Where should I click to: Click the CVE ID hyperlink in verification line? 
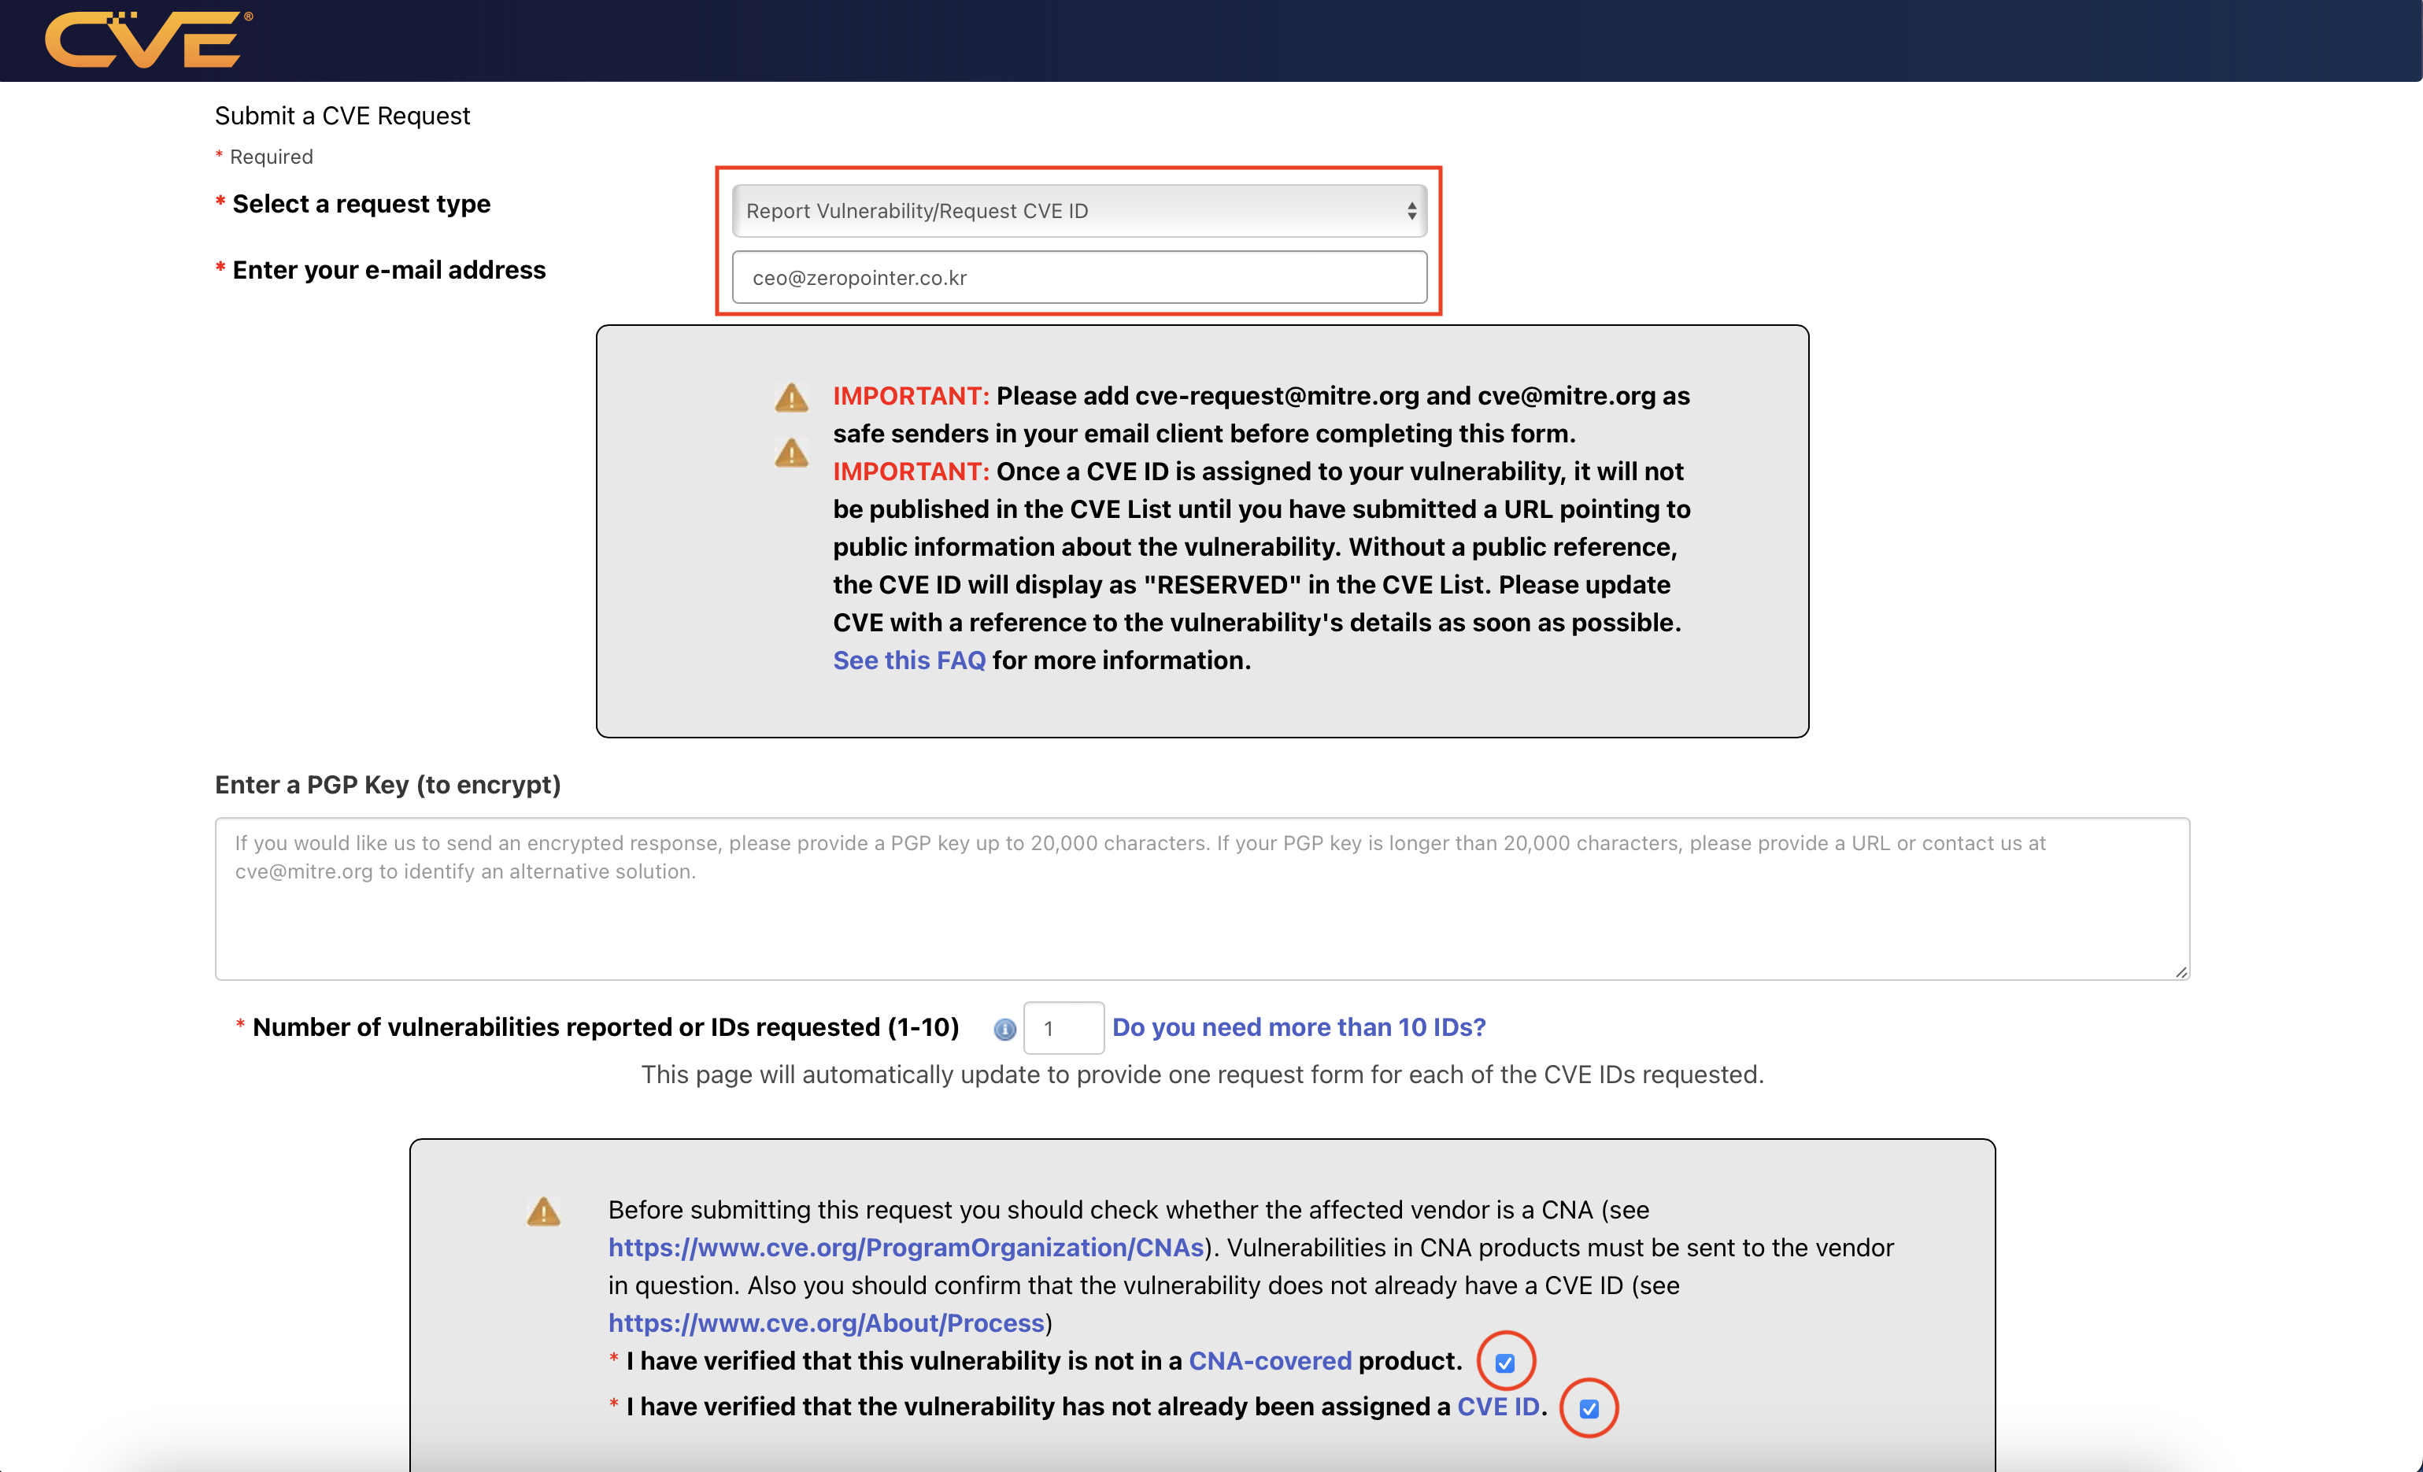click(1498, 1406)
